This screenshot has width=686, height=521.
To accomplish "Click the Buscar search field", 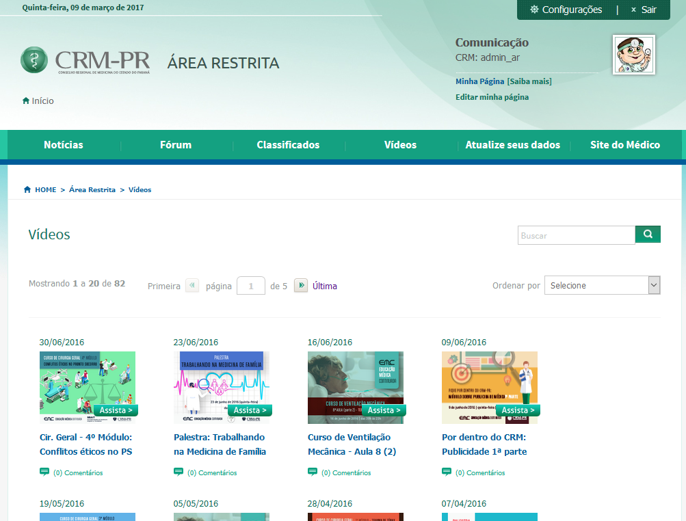I will click(x=576, y=235).
